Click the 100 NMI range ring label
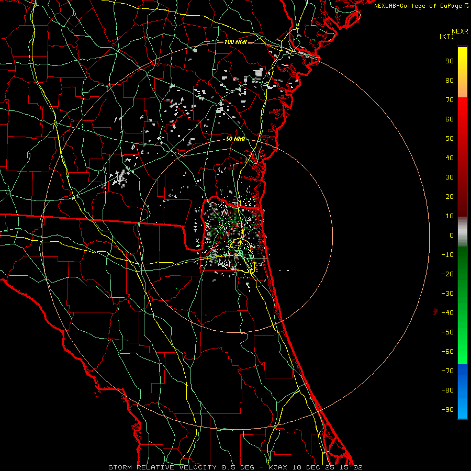 pyautogui.click(x=235, y=42)
